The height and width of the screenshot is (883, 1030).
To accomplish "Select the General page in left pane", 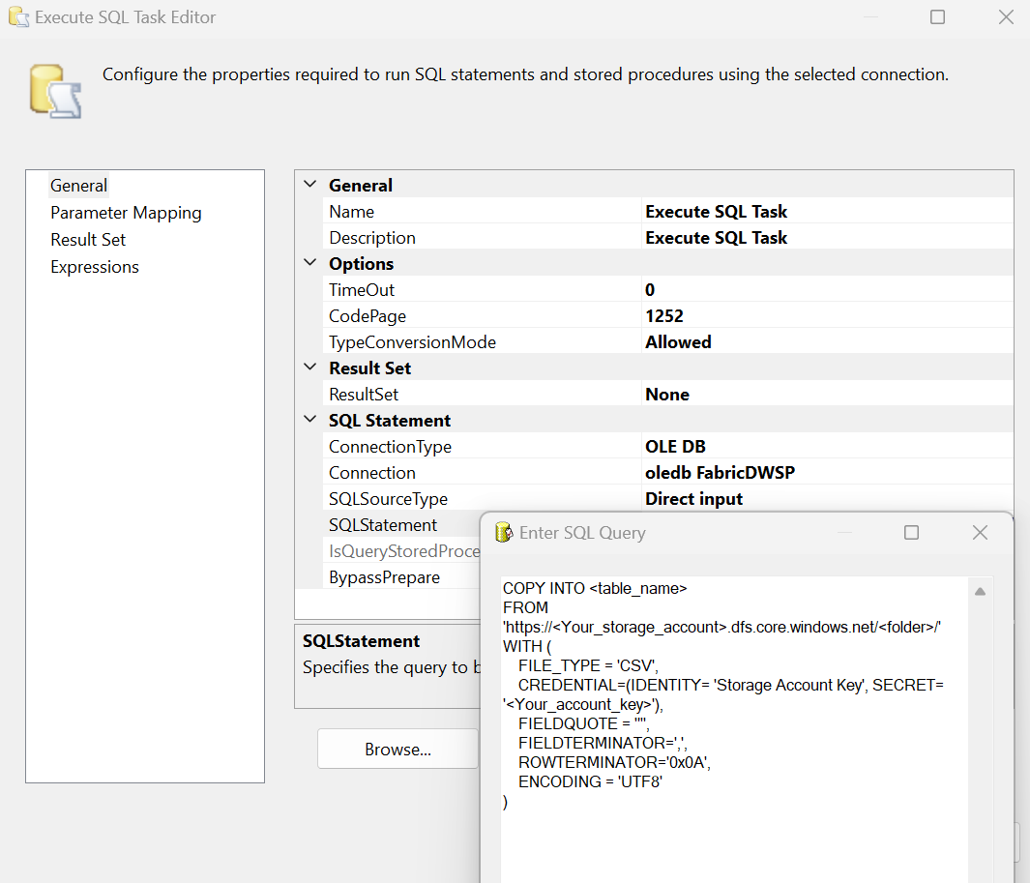I will pos(79,186).
